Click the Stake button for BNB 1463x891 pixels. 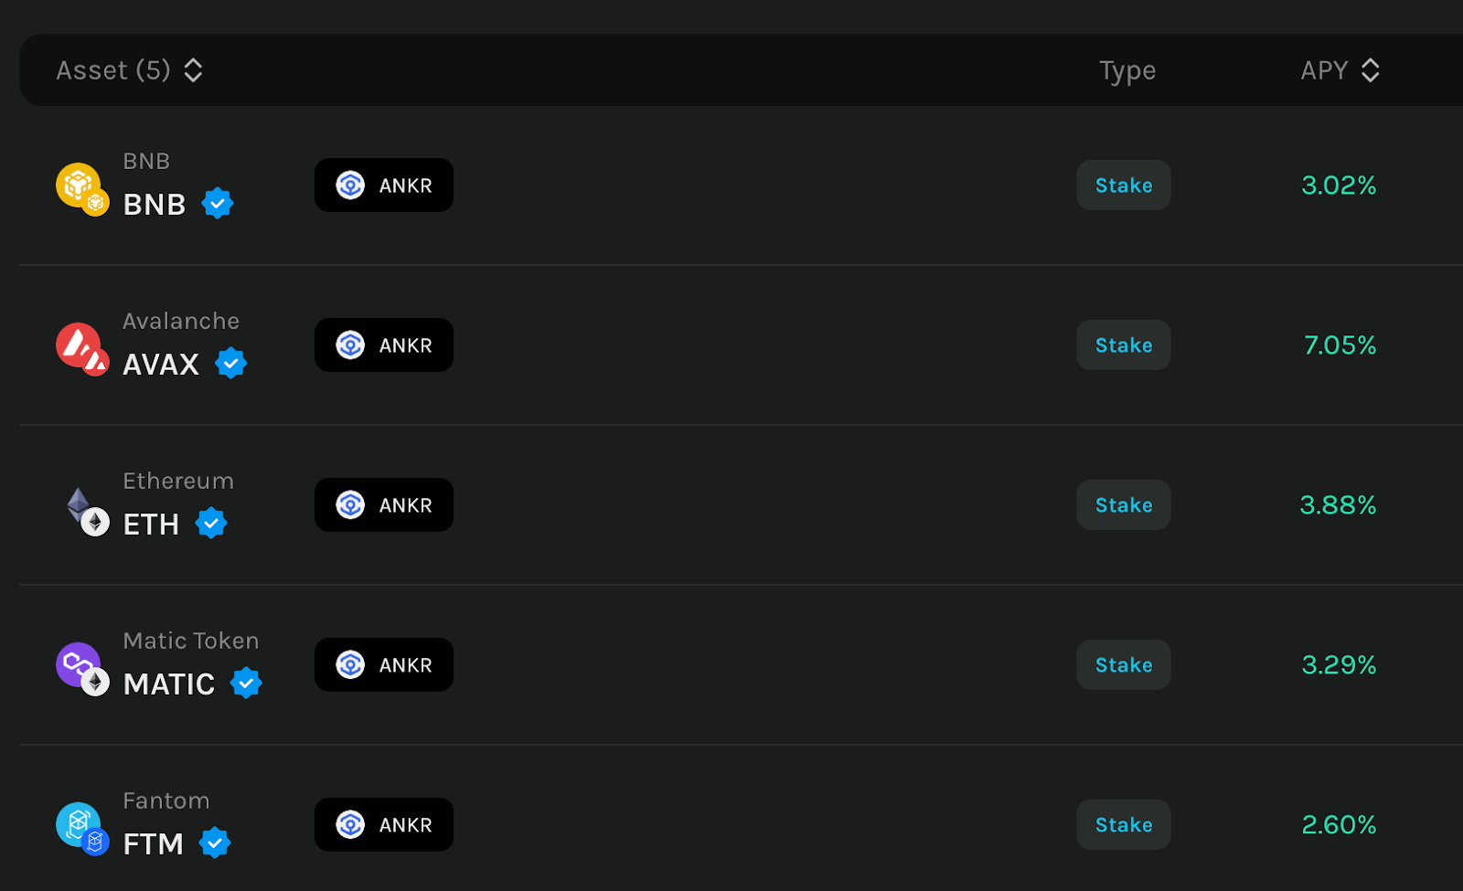(x=1124, y=186)
